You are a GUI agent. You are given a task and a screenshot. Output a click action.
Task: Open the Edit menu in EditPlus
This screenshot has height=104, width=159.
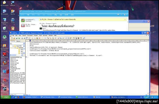pyautogui.click(x=16, y=36)
